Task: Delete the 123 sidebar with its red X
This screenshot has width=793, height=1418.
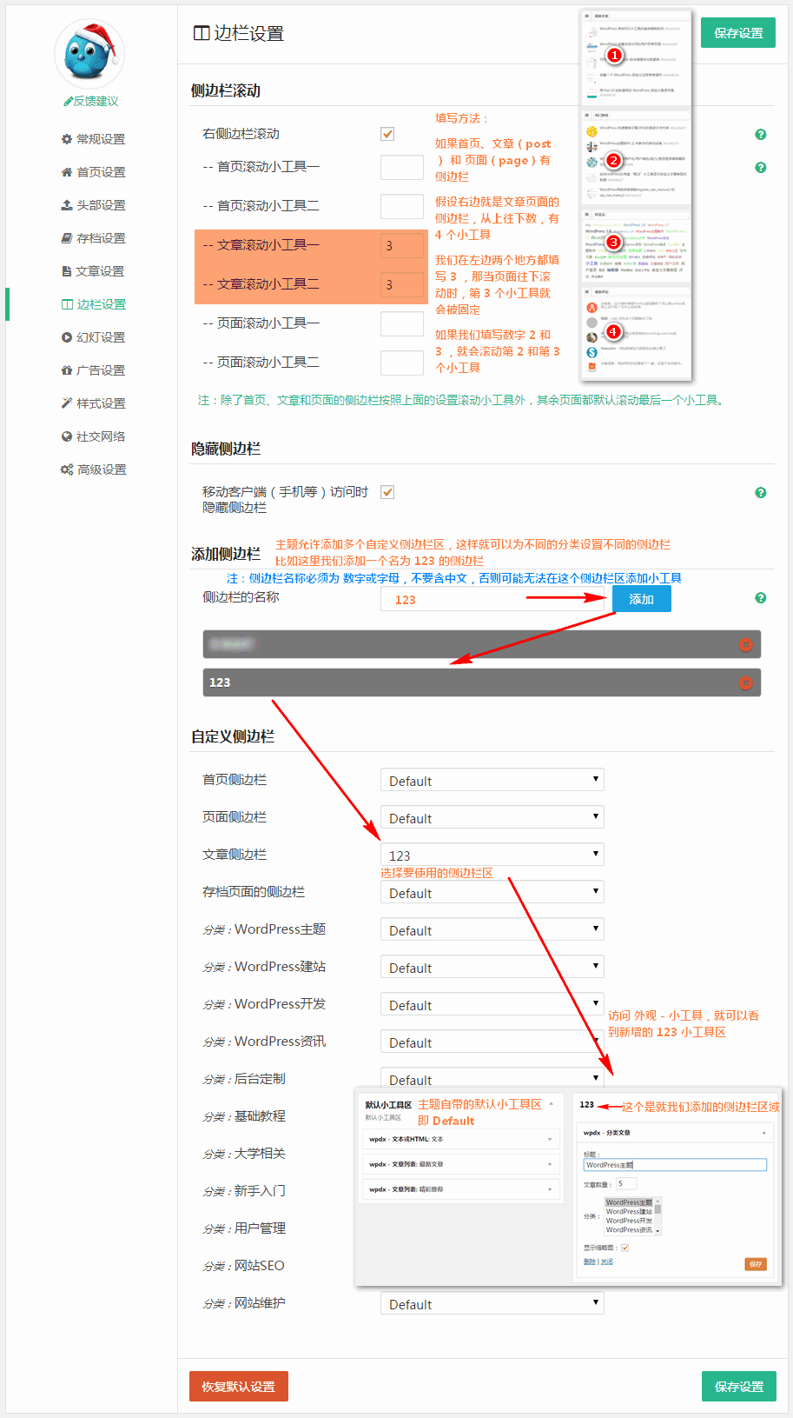Action: pos(745,682)
